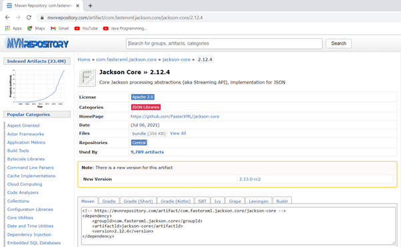Open new version 2.13.0-rc2 link

[x=250, y=179]
